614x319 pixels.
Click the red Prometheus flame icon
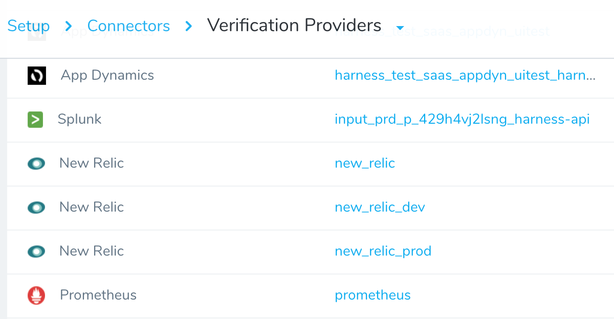36,295
